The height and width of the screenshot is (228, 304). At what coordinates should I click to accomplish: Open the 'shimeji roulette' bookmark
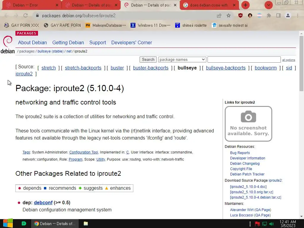(x=191, y=25)
